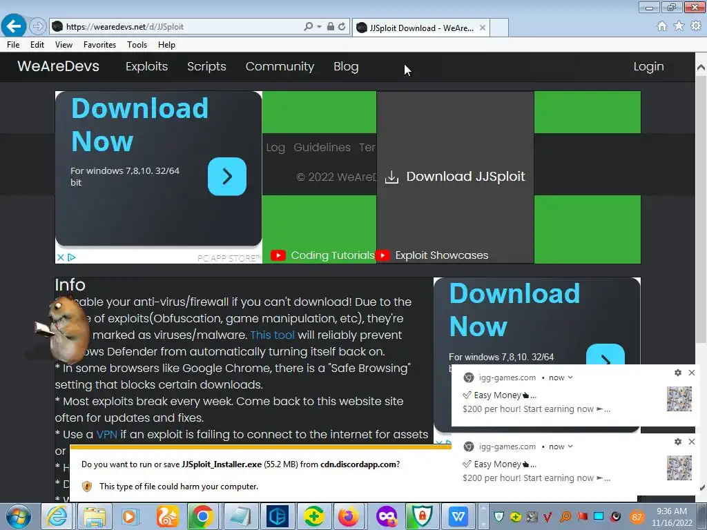Launch Firefox from taskbar
The image size is (707, 530).
pyautogui.click(x=349, y=516)
